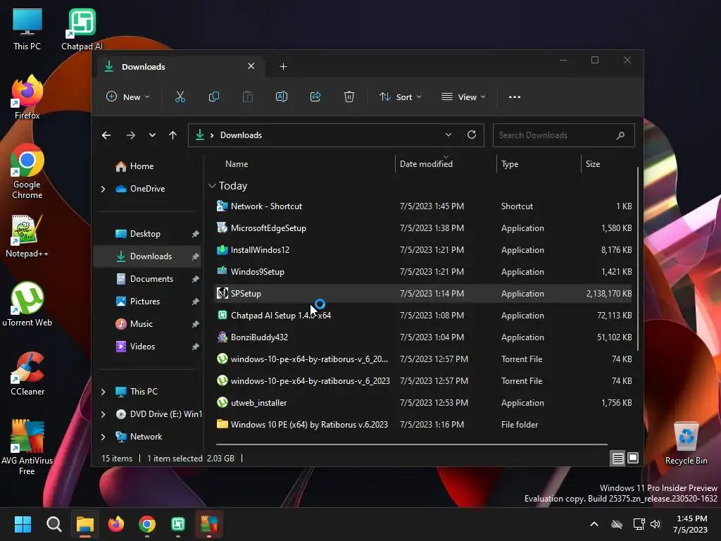
Task: Expand OneDrive in navigation pane
Action: tap(103, 189)
